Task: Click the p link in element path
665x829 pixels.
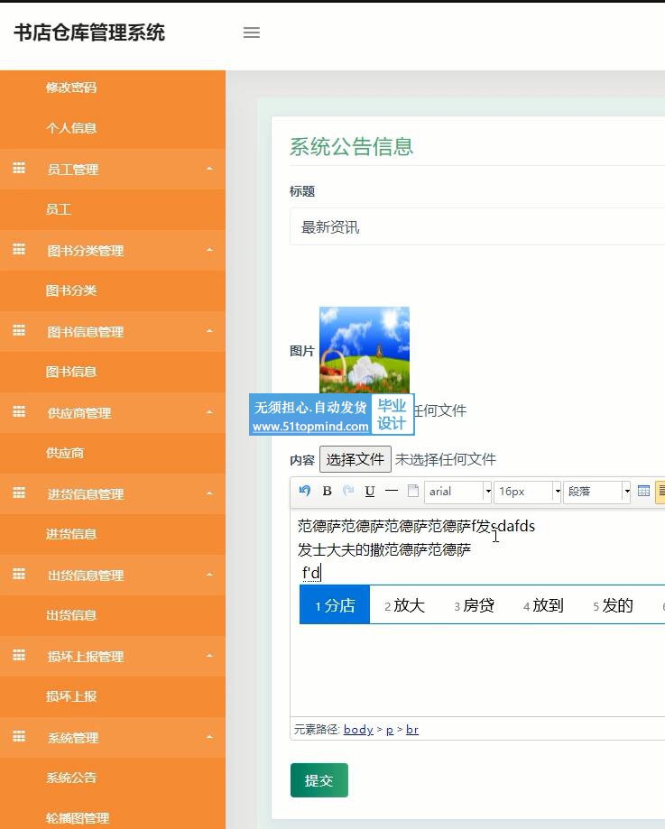Action: point(390,730)
